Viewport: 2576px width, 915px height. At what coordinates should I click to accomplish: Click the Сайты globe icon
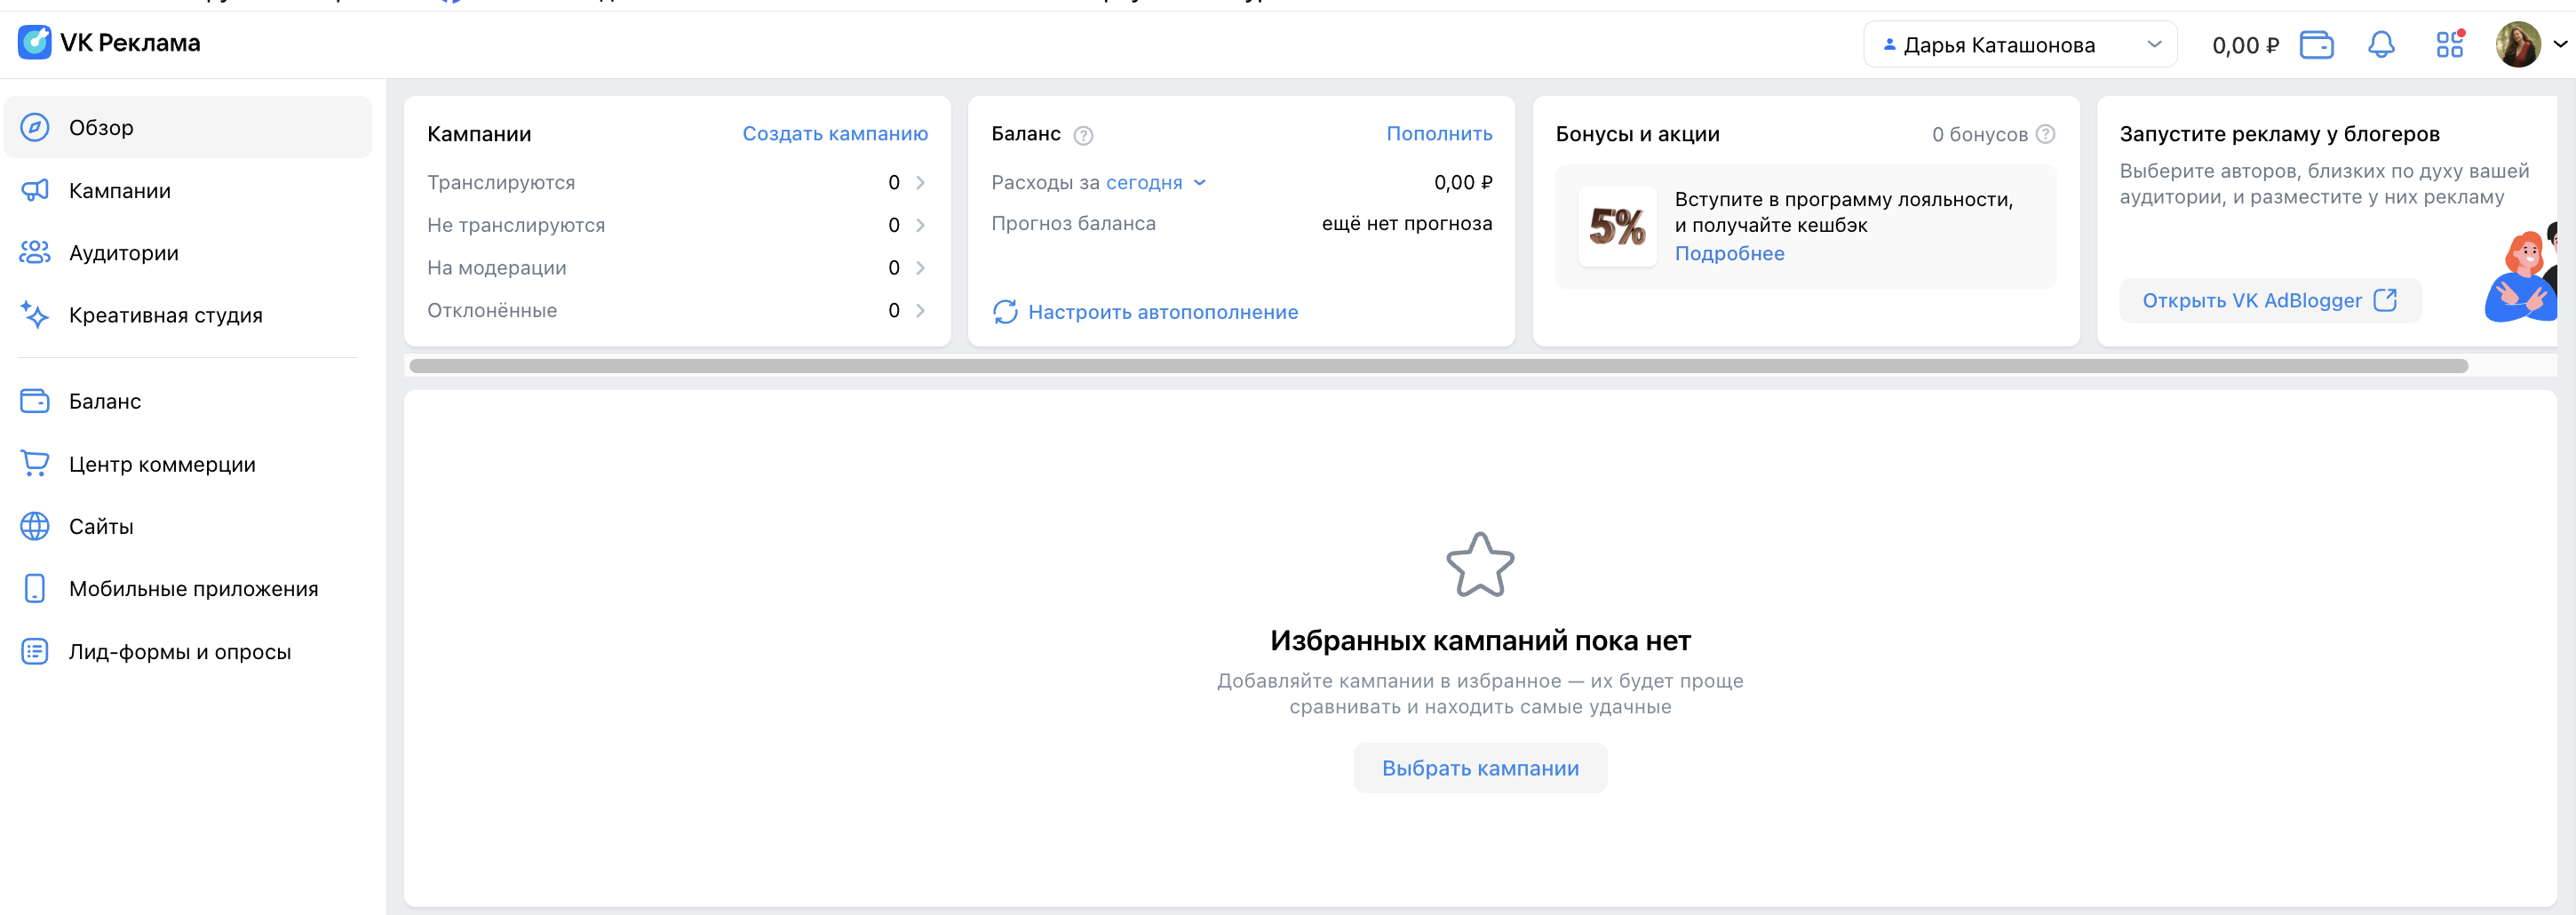[35, 526]
